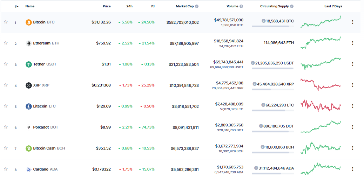The width and height of the screenshot is (364, 180).
Task: Sort by the 7d change header
Action: pyautogui.click(x=153, y=6)
